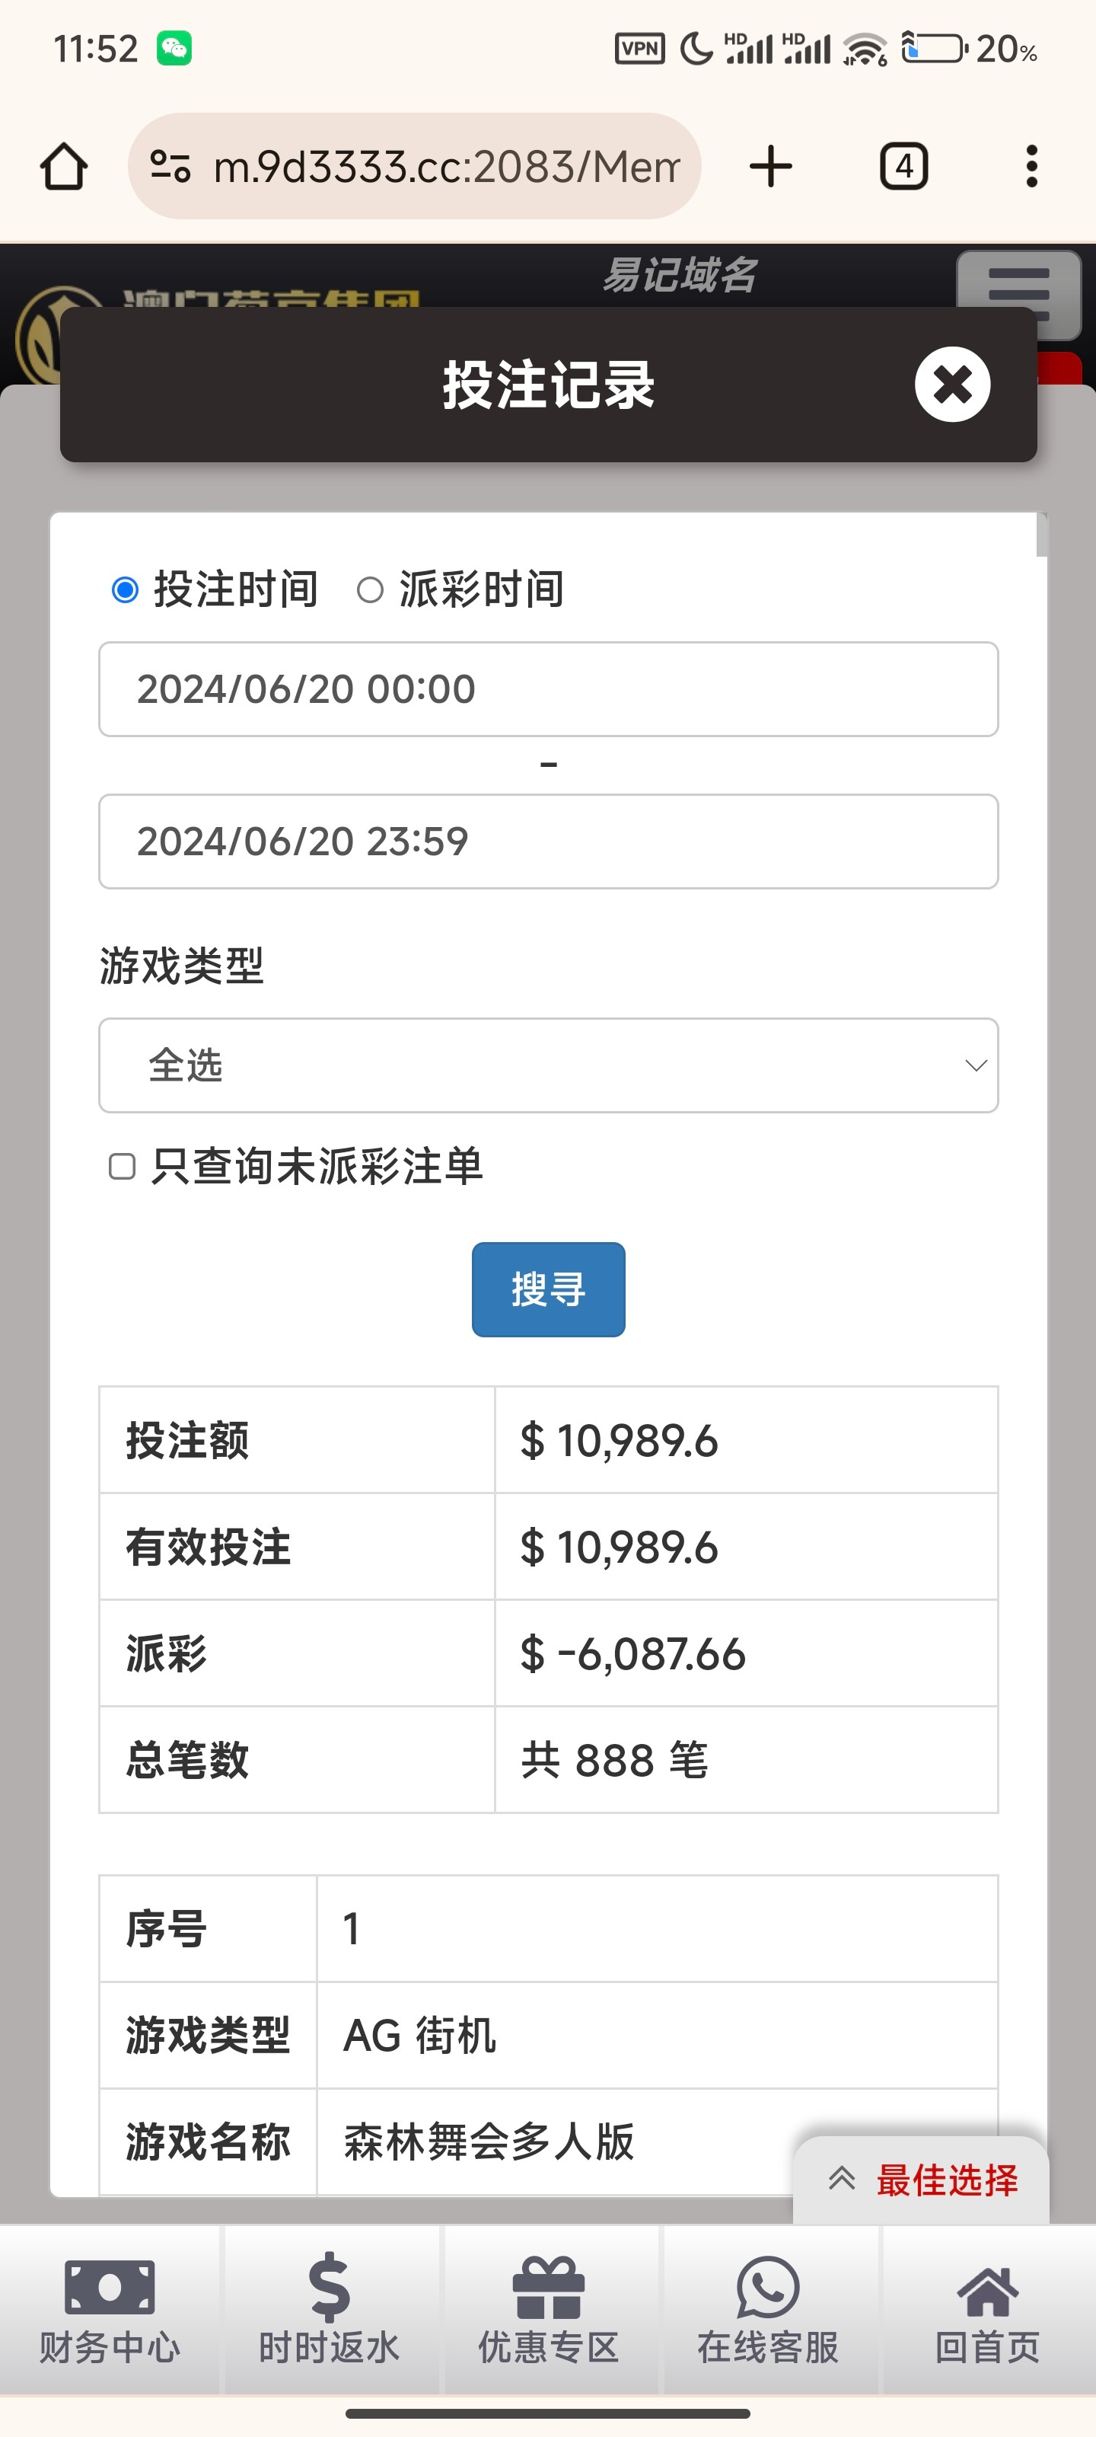Tap the browser home icon
1096x2437 pixels.
tap(64, 167)
